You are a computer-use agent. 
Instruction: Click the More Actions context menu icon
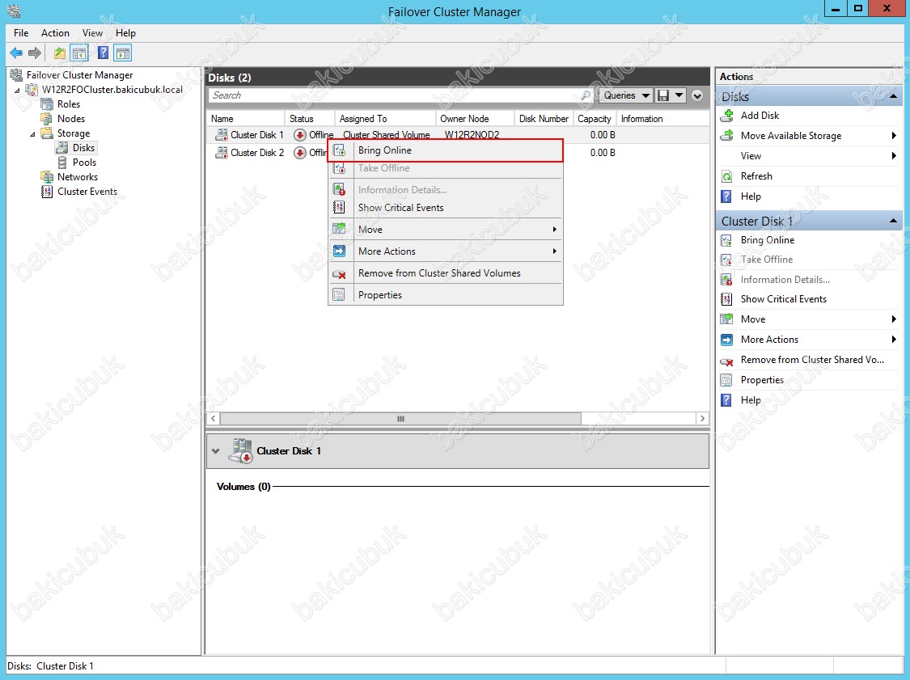(339, 251)
